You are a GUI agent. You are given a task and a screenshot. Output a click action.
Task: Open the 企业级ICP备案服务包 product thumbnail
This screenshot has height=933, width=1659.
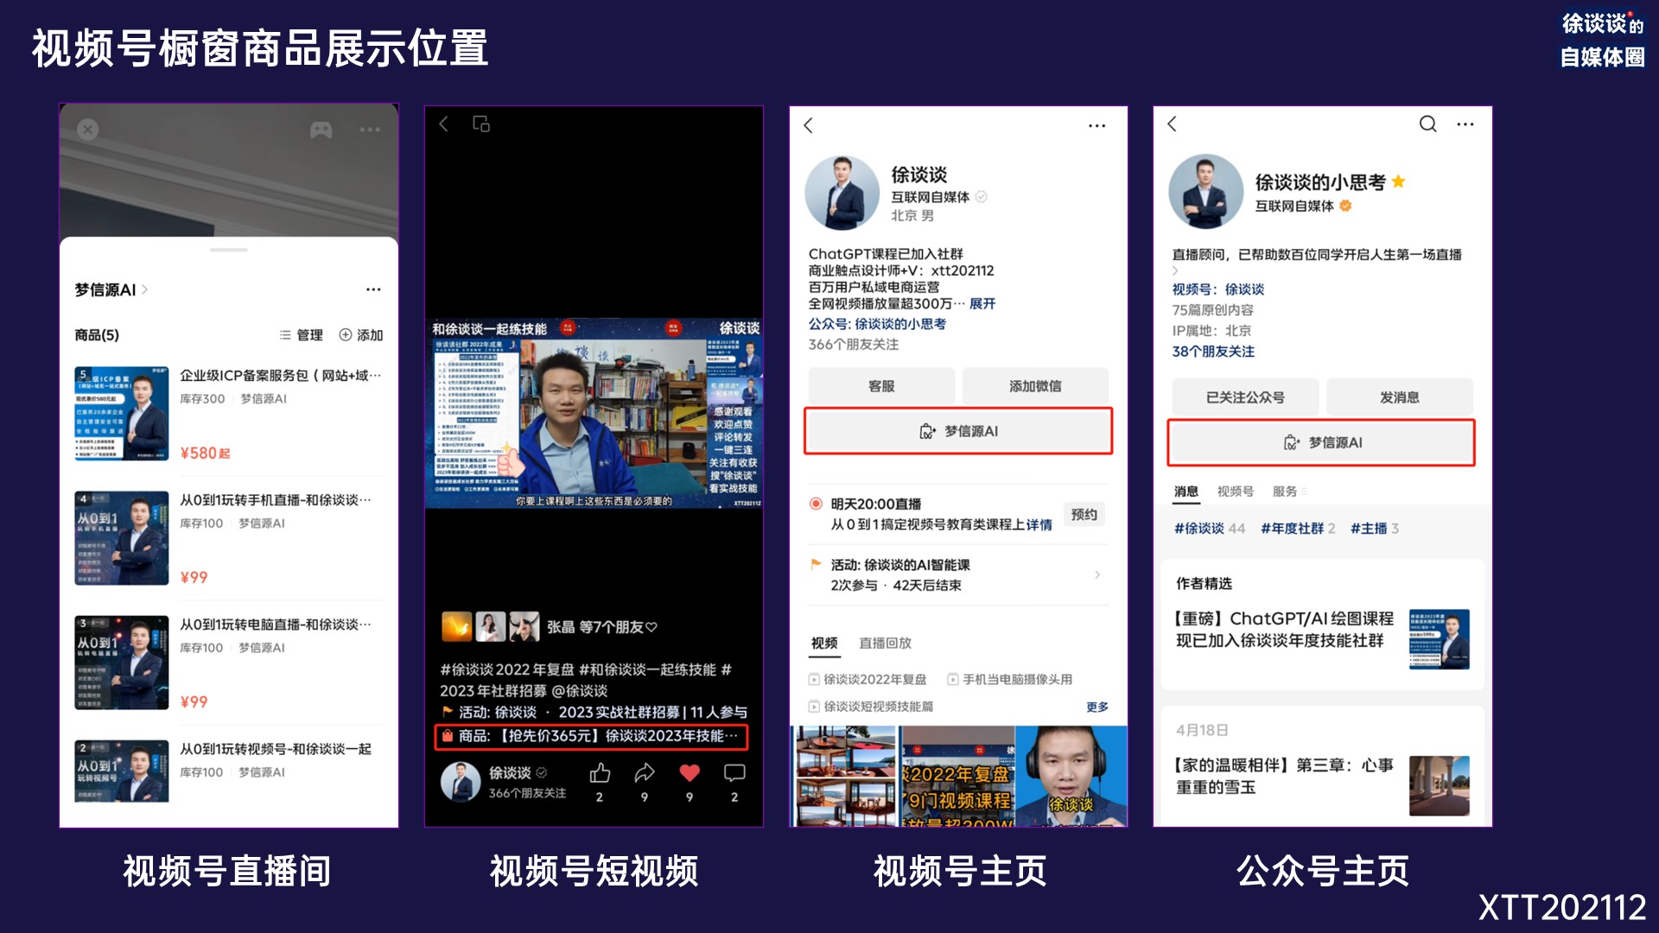click(x=122, y=414)
